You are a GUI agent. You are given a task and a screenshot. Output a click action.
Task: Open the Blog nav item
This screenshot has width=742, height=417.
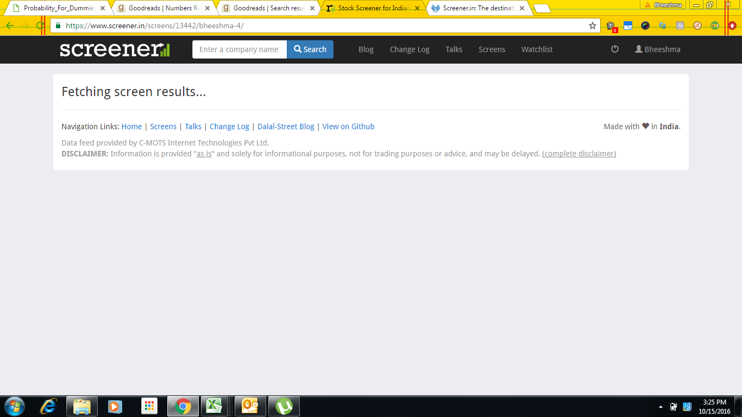pos(366,49)
